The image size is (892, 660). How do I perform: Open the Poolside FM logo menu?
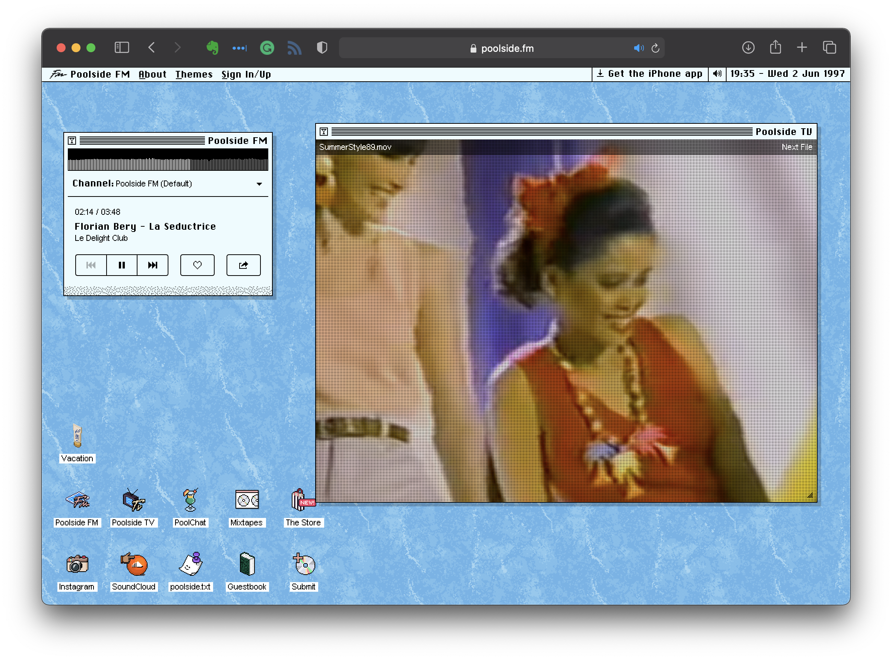[x=90, y=74]
